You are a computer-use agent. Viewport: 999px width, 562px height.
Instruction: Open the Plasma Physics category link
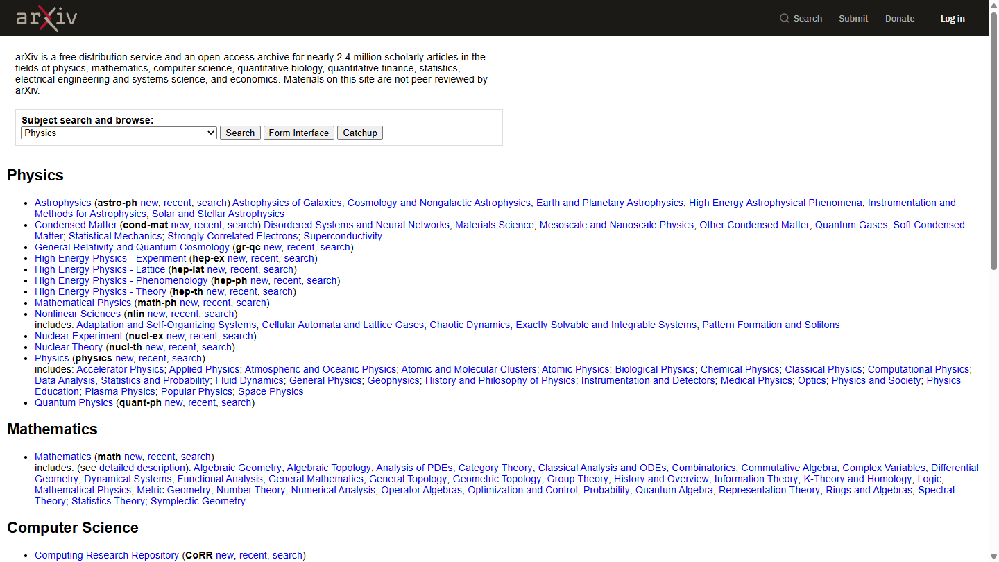tap(120, 391)
